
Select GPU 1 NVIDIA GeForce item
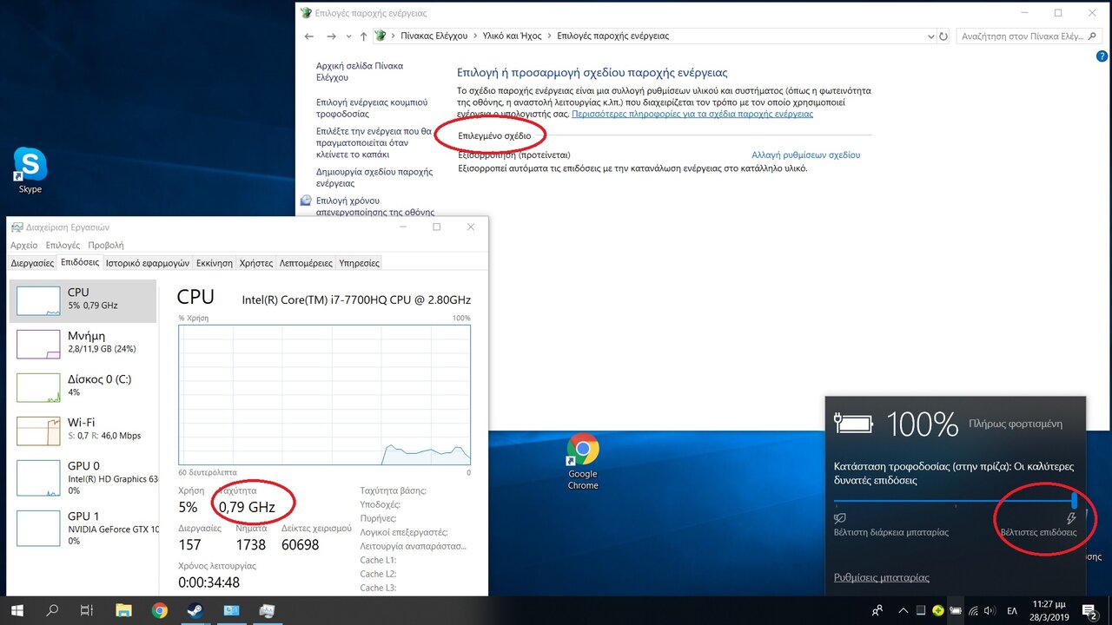click(x=83, y=528)
